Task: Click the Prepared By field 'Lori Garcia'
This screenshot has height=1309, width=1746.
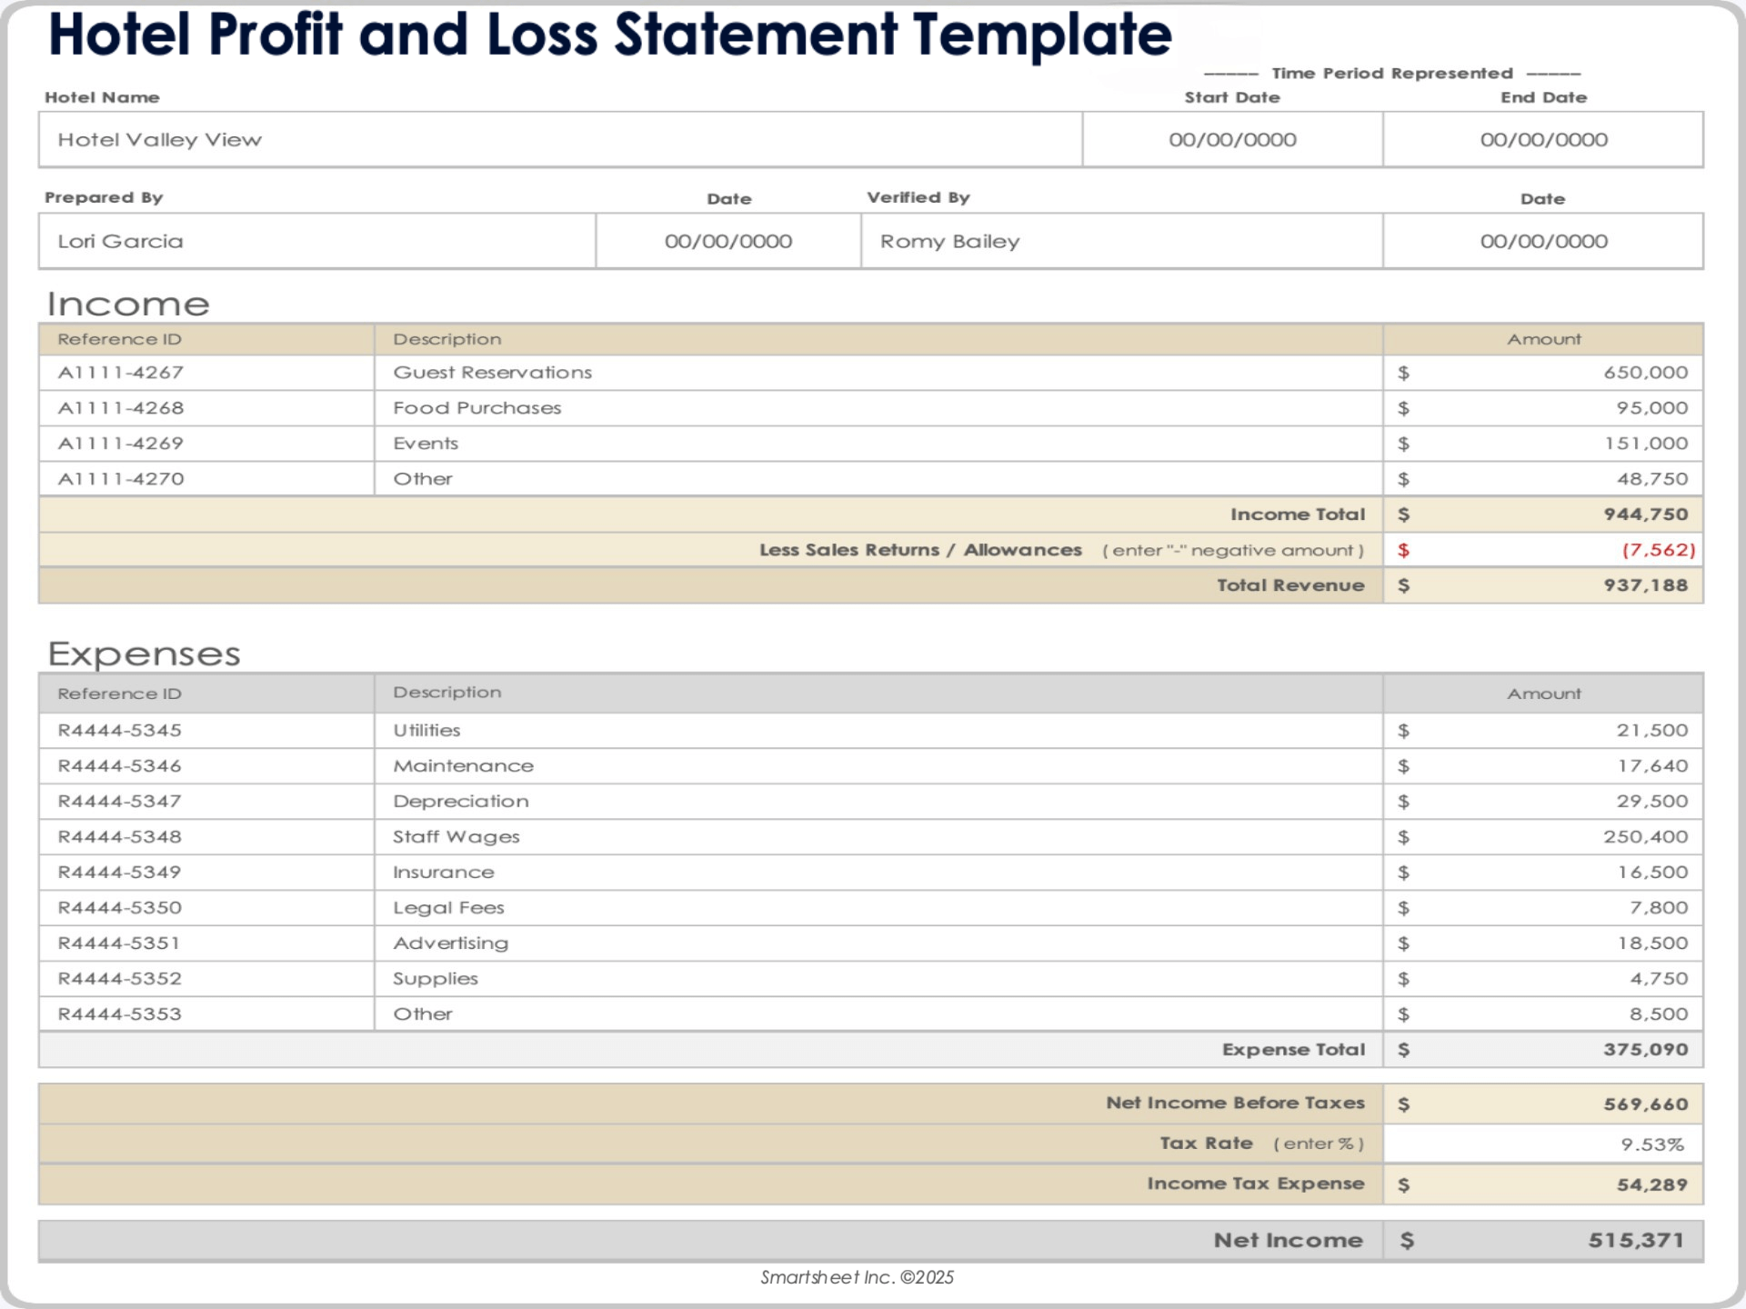Action: (x=316, y=242)
